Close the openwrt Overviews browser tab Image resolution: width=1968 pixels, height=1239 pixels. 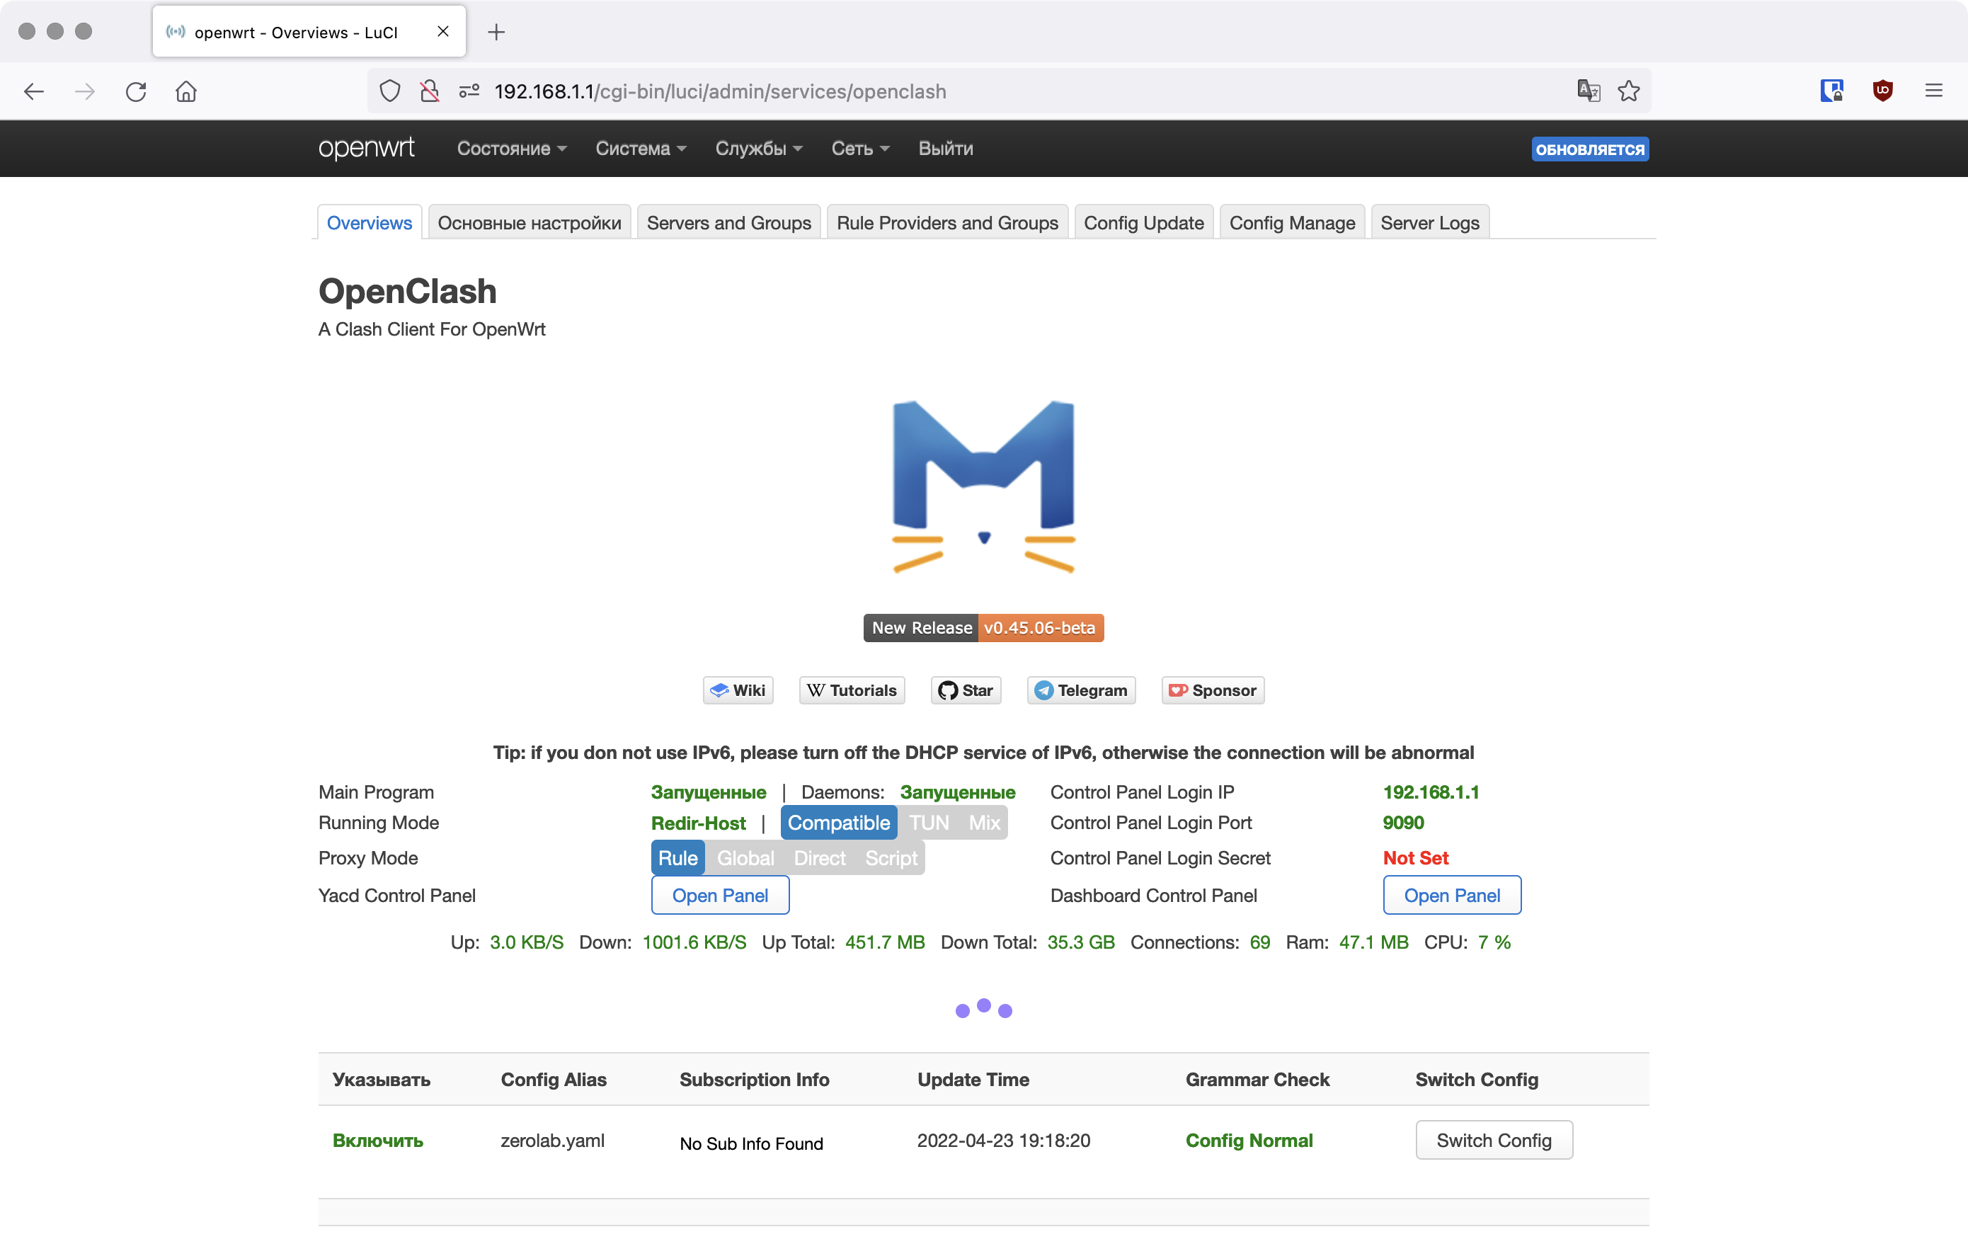(443, 32)
